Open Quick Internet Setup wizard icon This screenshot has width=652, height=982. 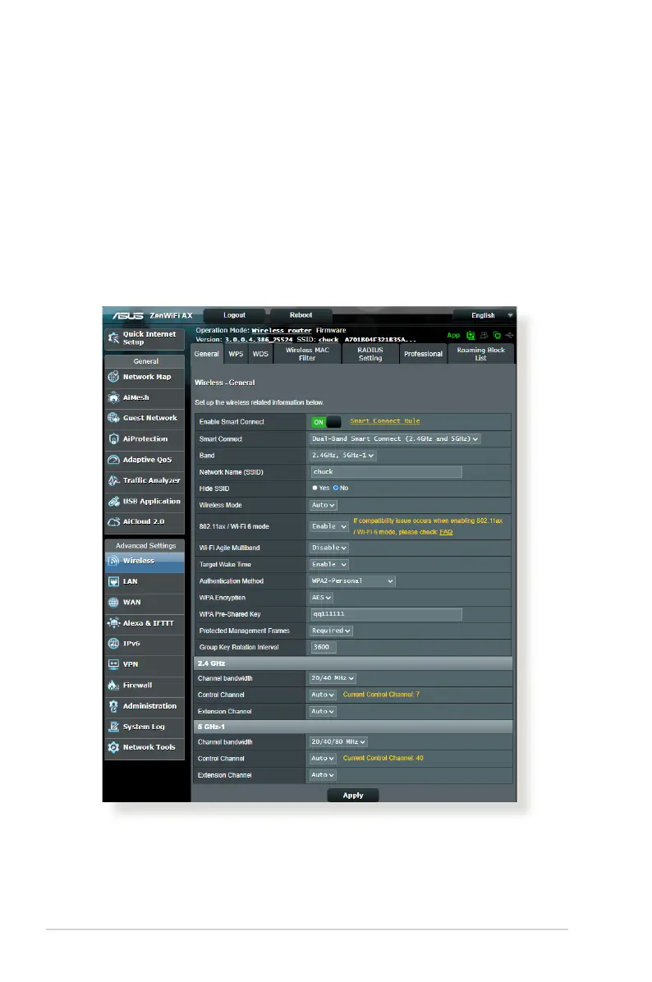coord(113,338)
